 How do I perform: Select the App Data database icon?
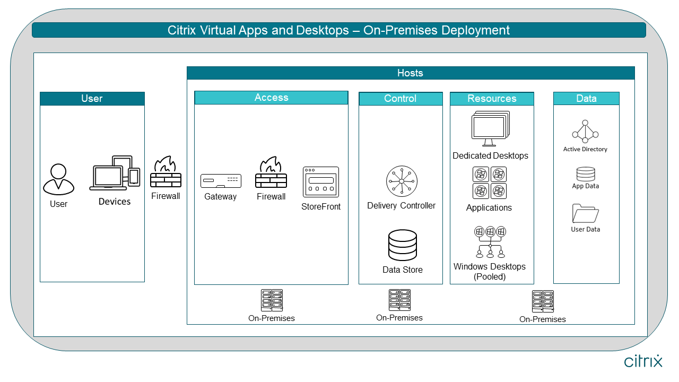(586, 174)
